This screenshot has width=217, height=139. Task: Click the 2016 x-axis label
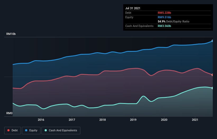(x=41, y=120)
